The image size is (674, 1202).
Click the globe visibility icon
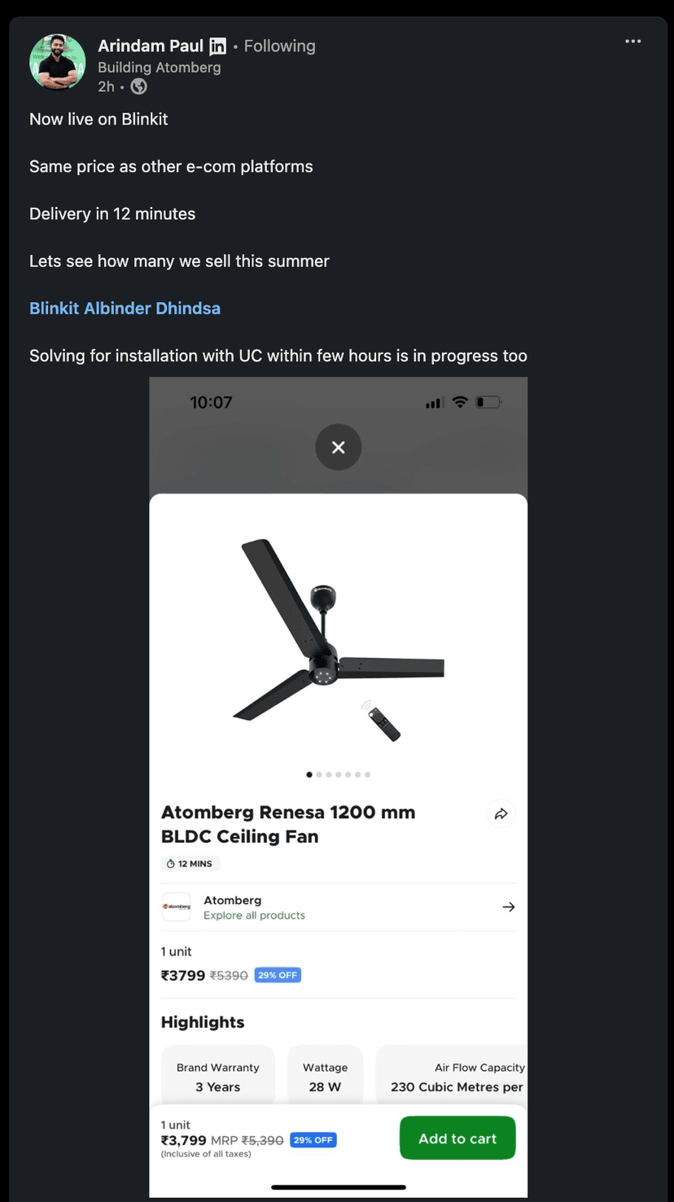[138, 86]
